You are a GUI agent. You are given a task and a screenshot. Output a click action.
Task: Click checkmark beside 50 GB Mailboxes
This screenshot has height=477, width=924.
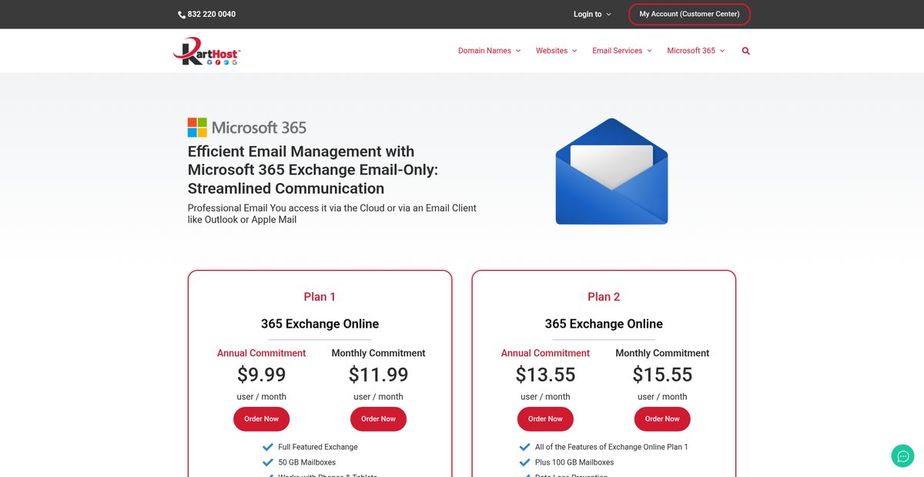268,462
